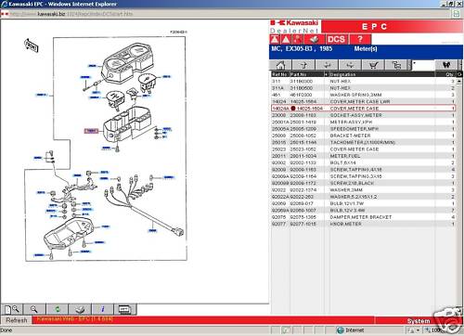464x336 pixels.
Task: Click the Internet zone status bar indicator
Action: click(351, 330)
